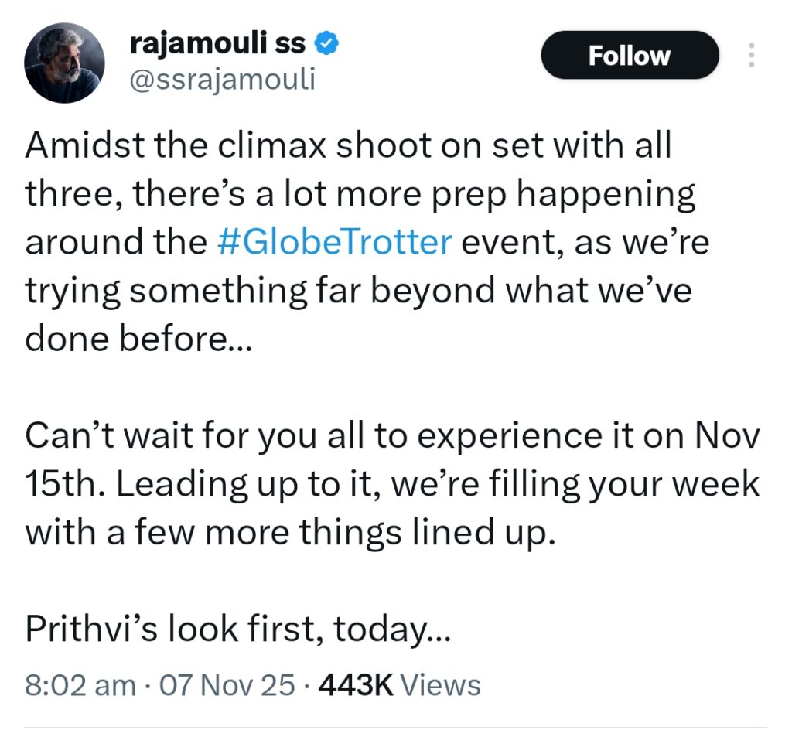The height and width of the screenshot is (730, 792).
Task: Open the three-dot more options menu
Action: pos(752,55)
